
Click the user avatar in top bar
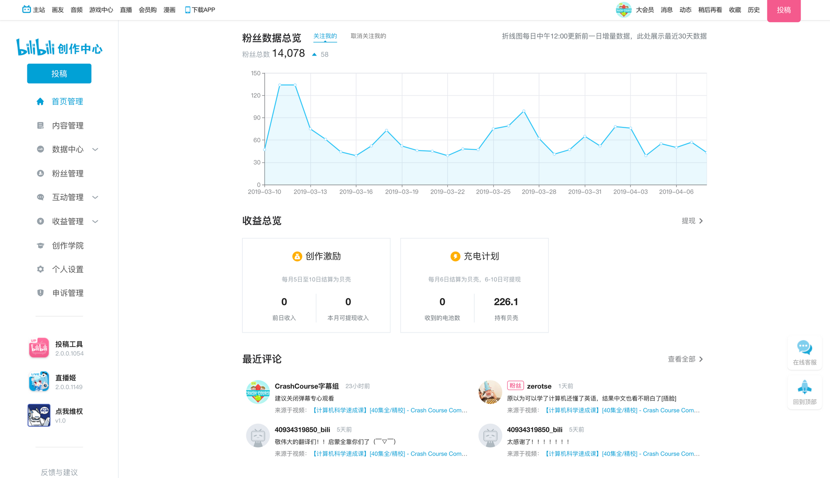623,10
